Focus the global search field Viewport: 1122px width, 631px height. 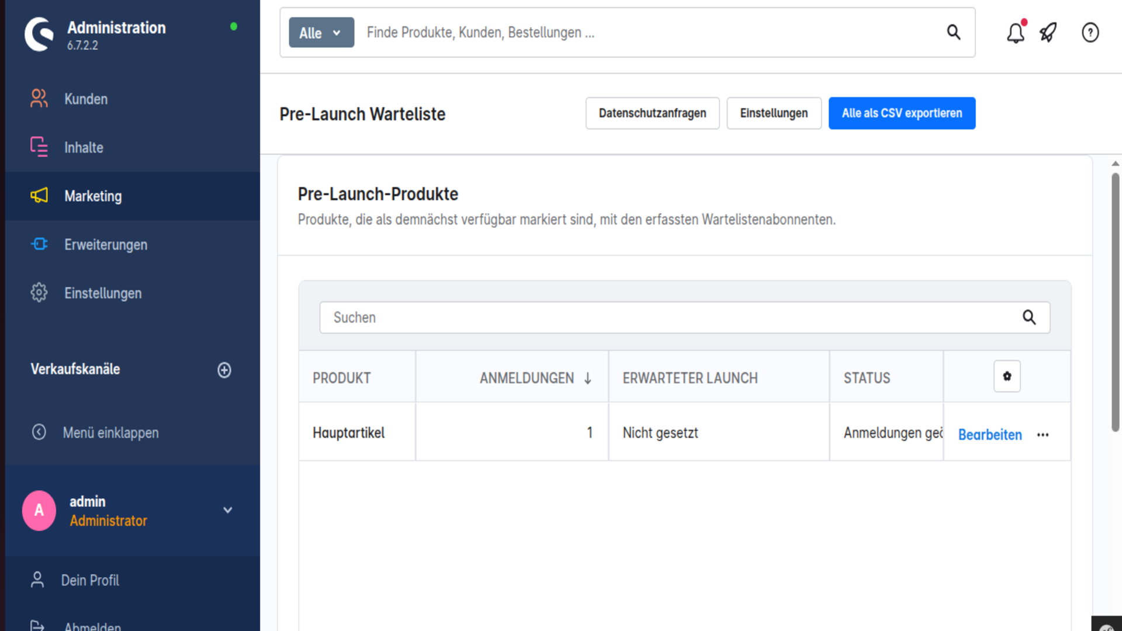(x=649, y=32)
